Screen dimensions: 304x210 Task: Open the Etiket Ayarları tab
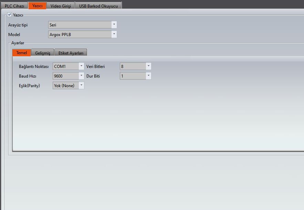pyautogui.click(x=71, y=53)
